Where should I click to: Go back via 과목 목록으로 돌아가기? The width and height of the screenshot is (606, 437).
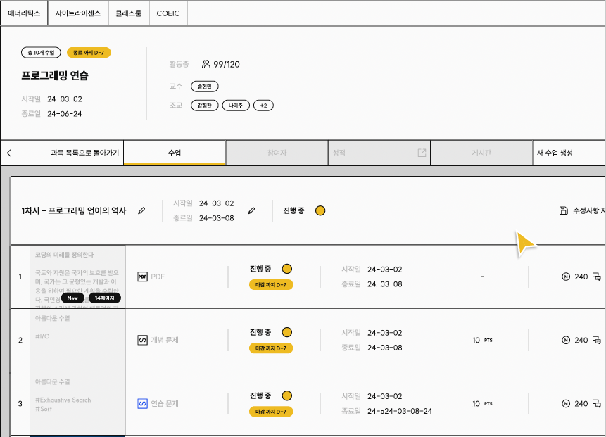(84, 153)
